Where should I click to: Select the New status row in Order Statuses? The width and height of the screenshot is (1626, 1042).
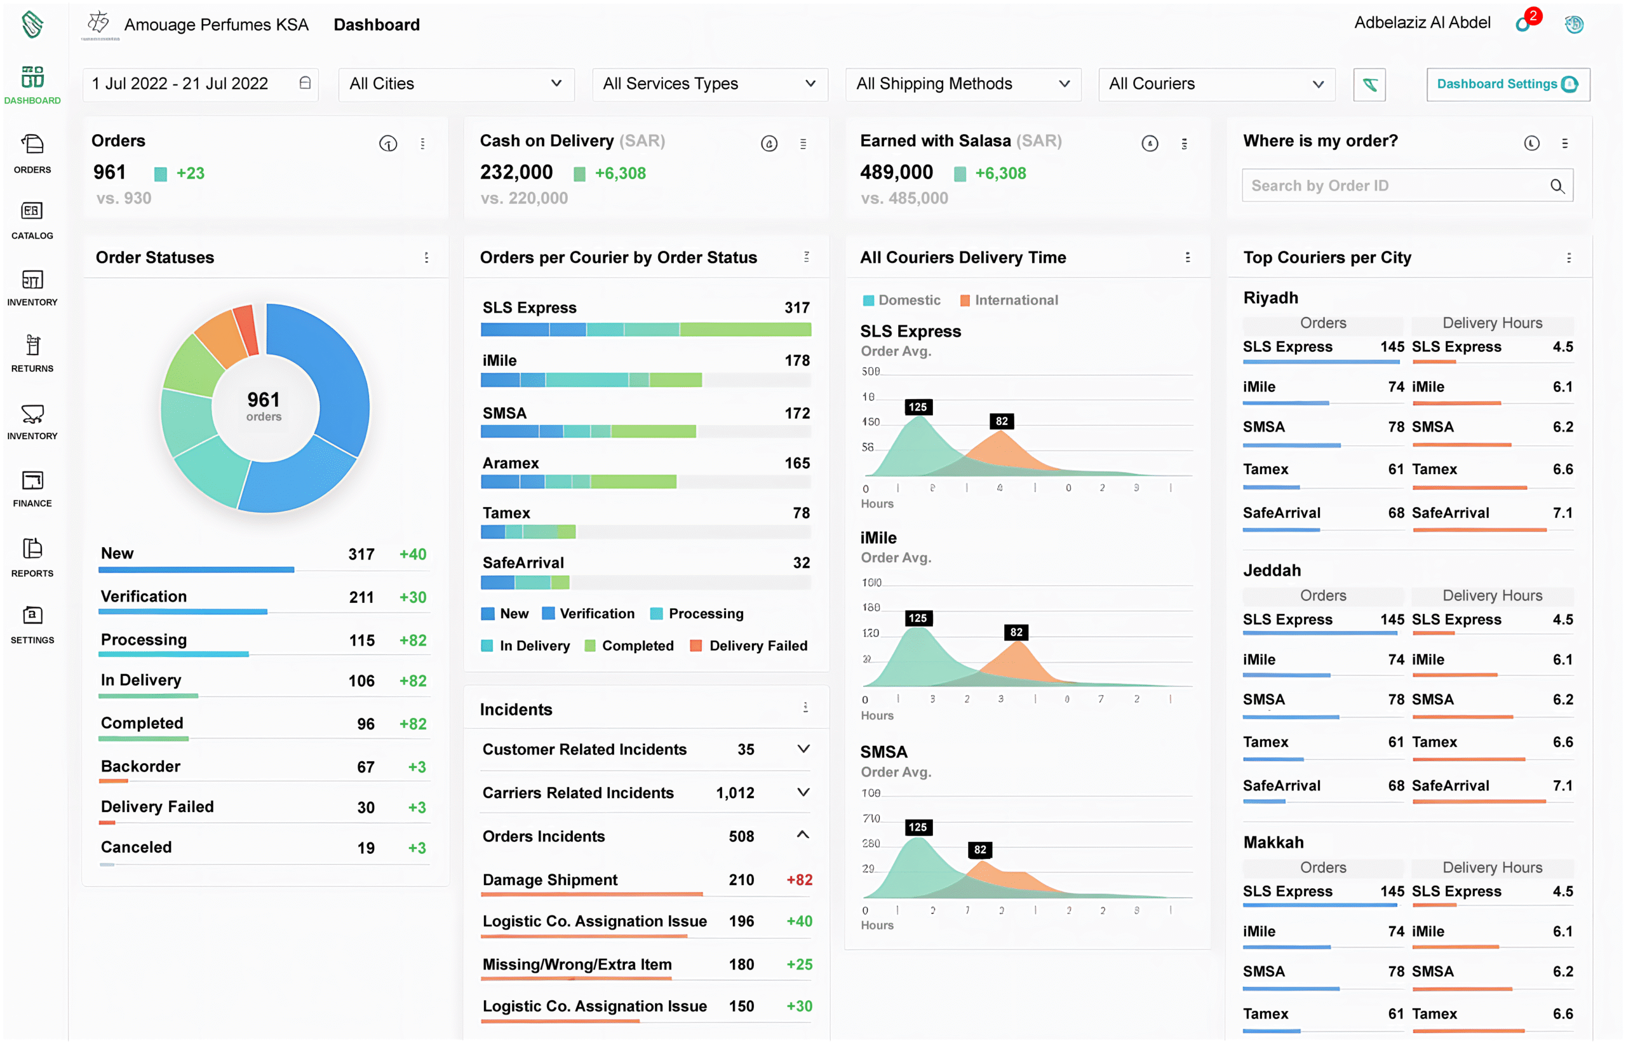click(x=264, y=559)
